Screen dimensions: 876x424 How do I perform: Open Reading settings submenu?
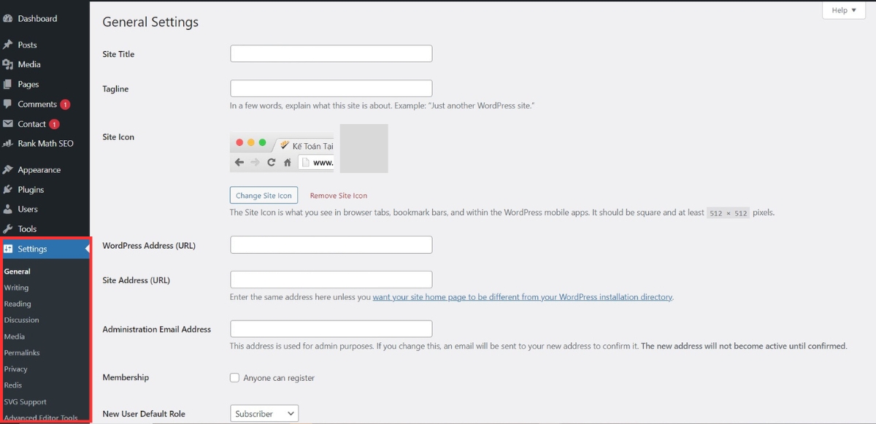(x=18, y=304)
